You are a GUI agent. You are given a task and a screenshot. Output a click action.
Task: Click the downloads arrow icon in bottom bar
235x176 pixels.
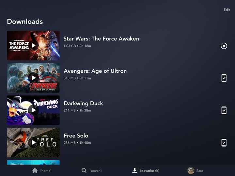tap(134, 170)
